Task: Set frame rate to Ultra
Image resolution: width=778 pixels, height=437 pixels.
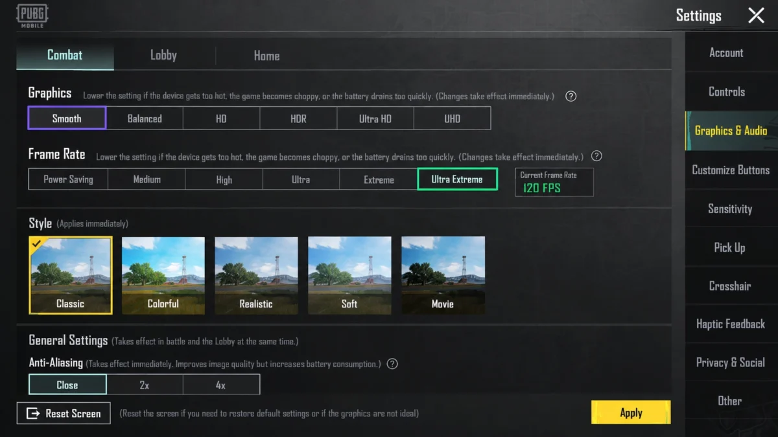Action: click(x=301, y=179)
